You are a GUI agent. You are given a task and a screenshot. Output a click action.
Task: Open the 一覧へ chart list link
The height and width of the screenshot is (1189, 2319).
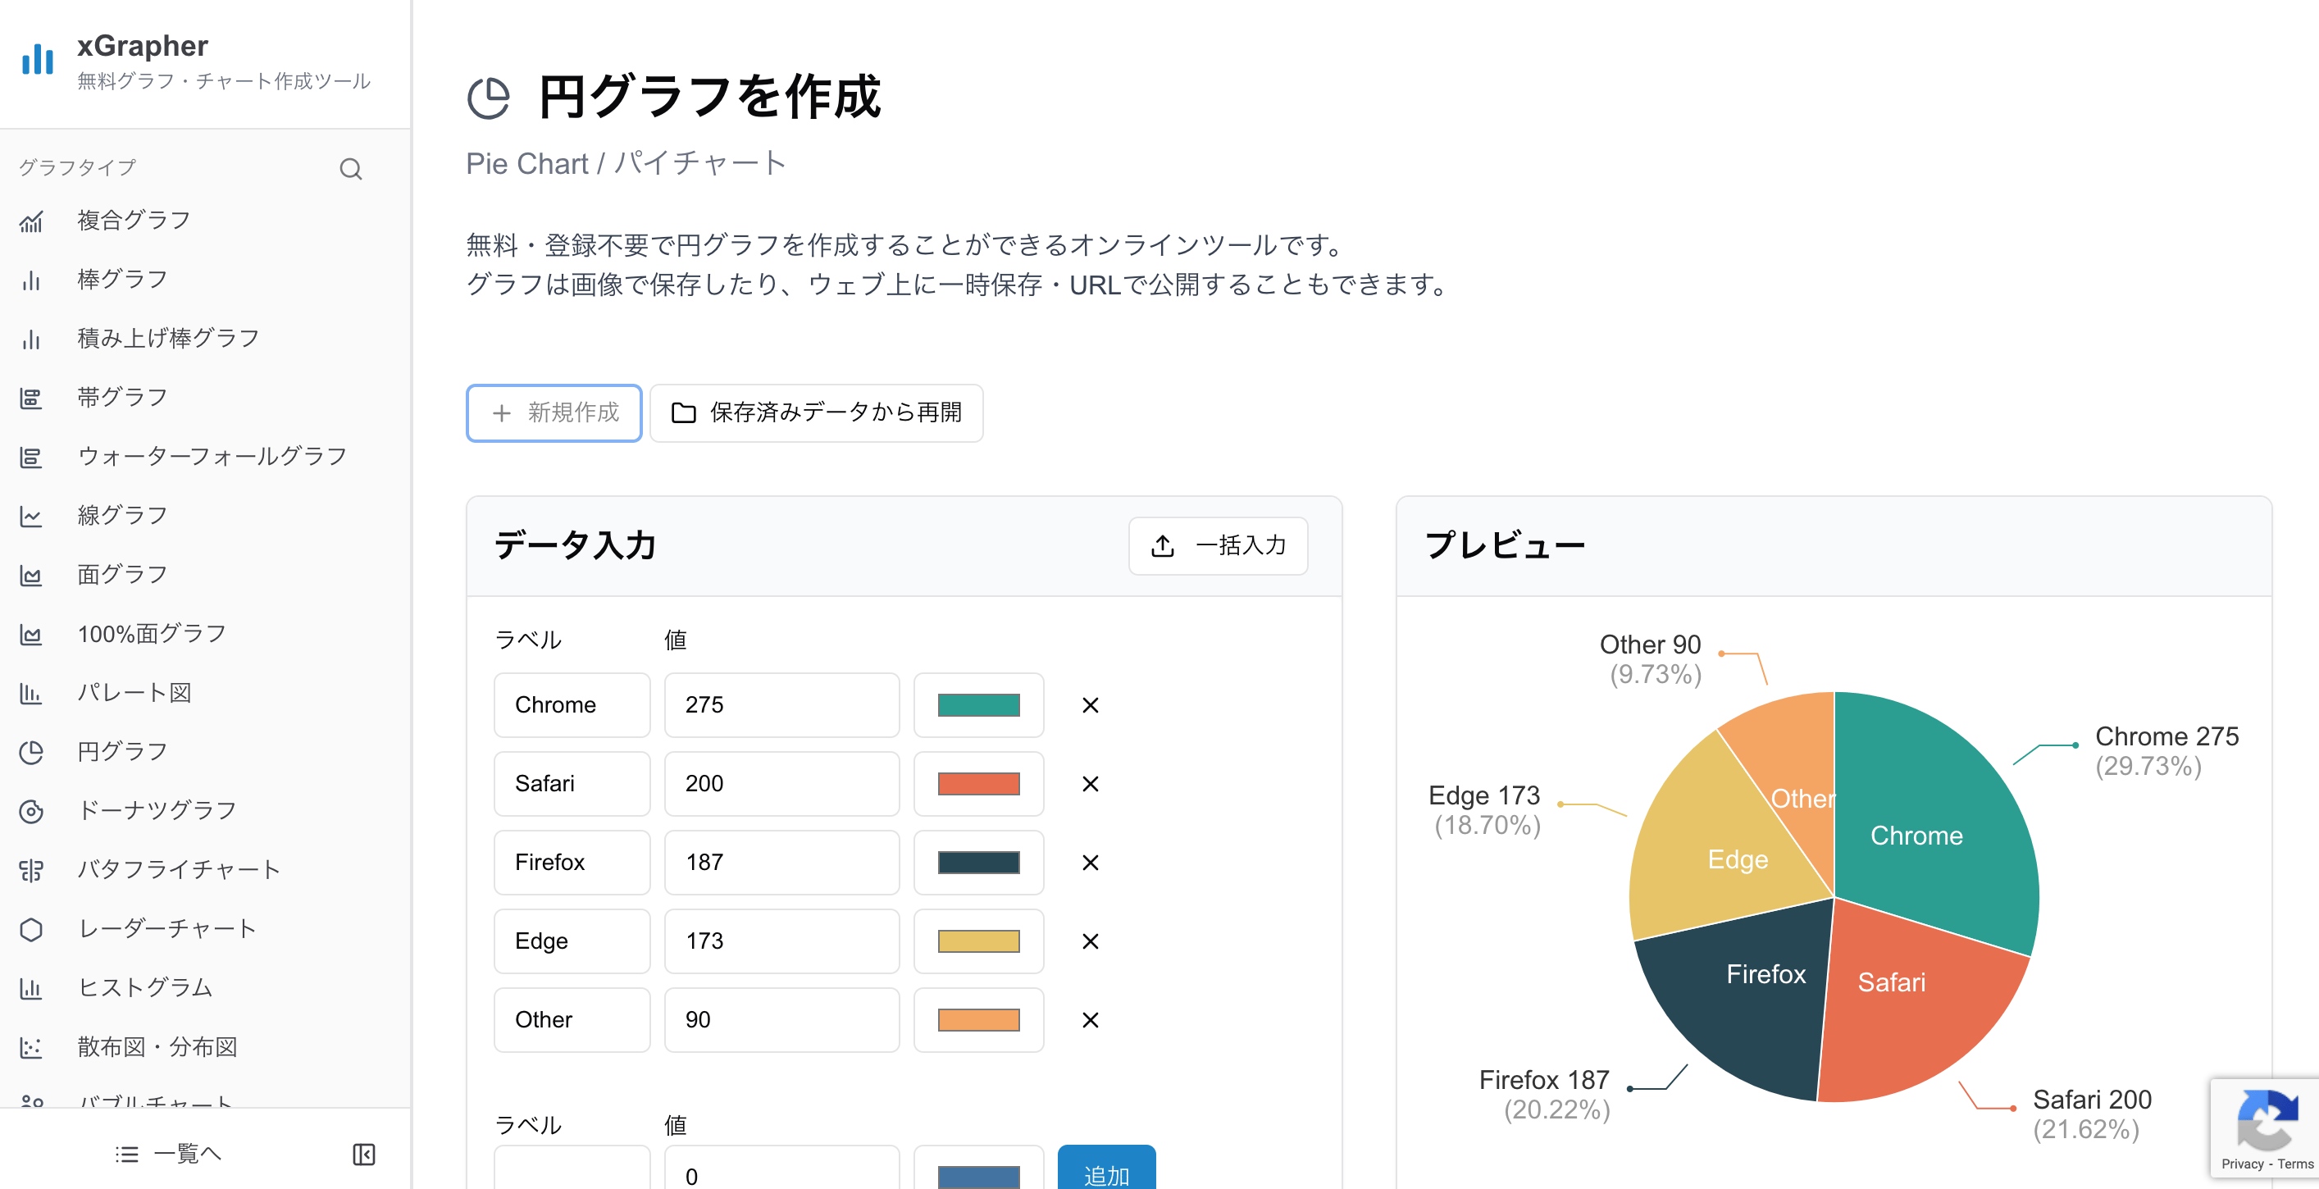[x=168, y=1154]
